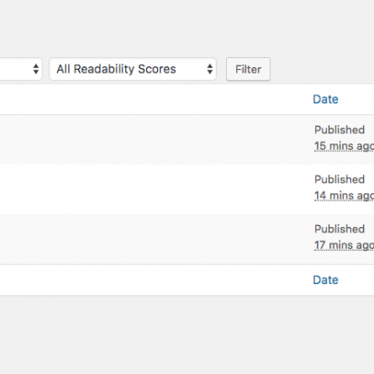Select the last table row published 17 mins ago
Screen dimensions: 374x374
[x=187, y=239]
